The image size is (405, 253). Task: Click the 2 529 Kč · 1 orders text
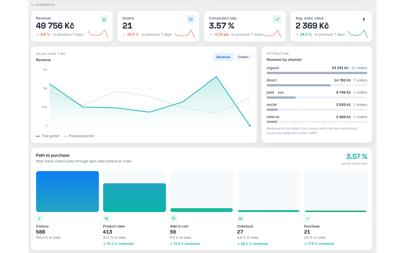[352, 105]
